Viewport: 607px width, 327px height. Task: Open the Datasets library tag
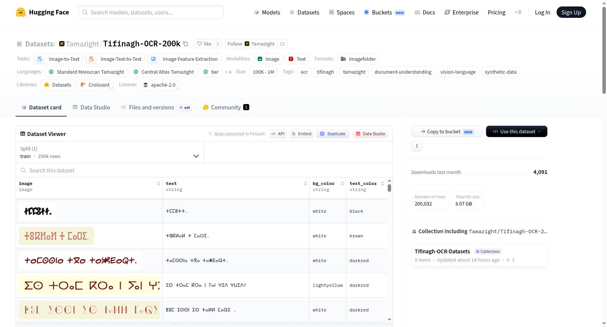pyautogui.click(x=58, y=85)
